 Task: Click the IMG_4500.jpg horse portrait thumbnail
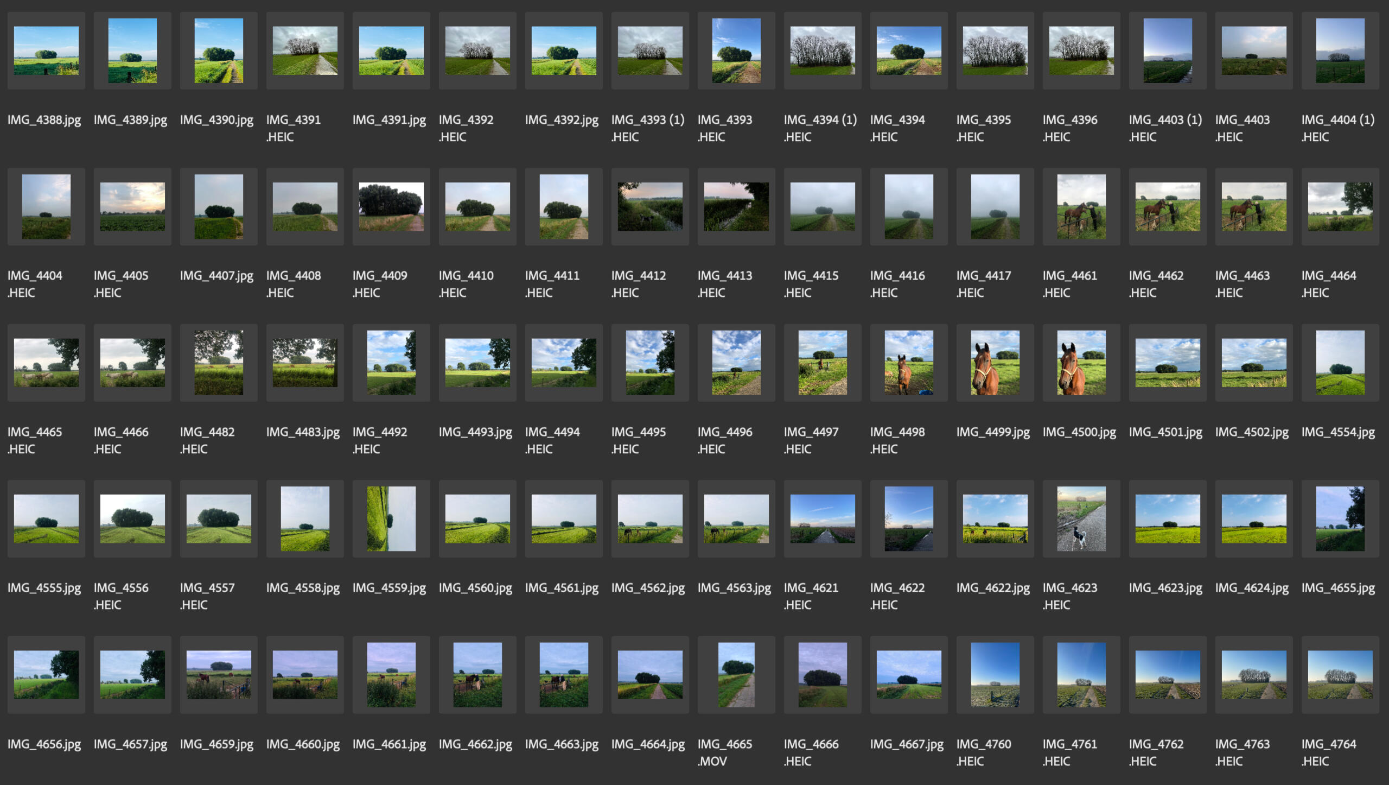[1081, 363]
